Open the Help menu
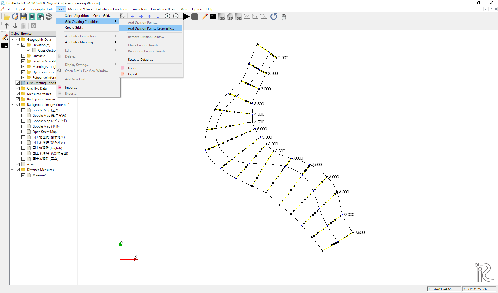Image resolution: width=498 pixels, height=293 pixels. pos(210,9)
